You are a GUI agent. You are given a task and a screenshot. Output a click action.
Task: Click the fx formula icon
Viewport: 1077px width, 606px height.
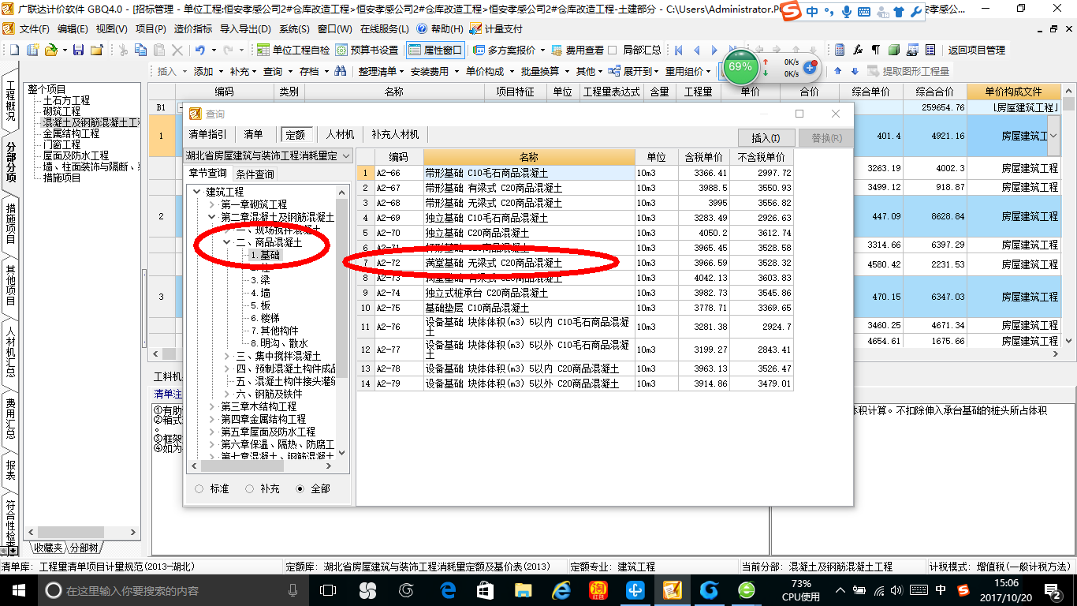point(858,50)
